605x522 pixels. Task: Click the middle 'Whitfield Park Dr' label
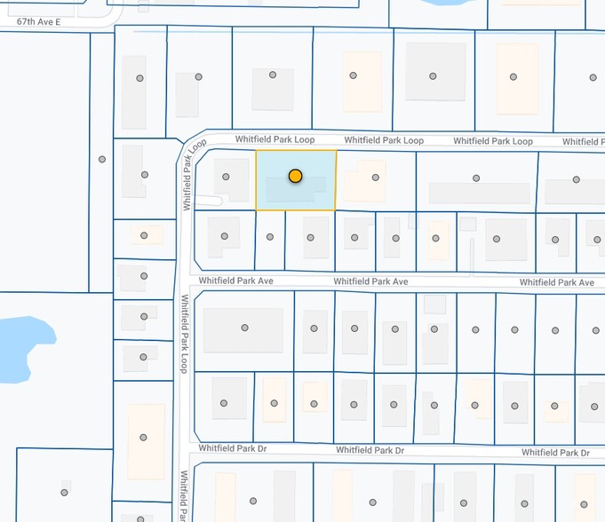click(370, 450)
